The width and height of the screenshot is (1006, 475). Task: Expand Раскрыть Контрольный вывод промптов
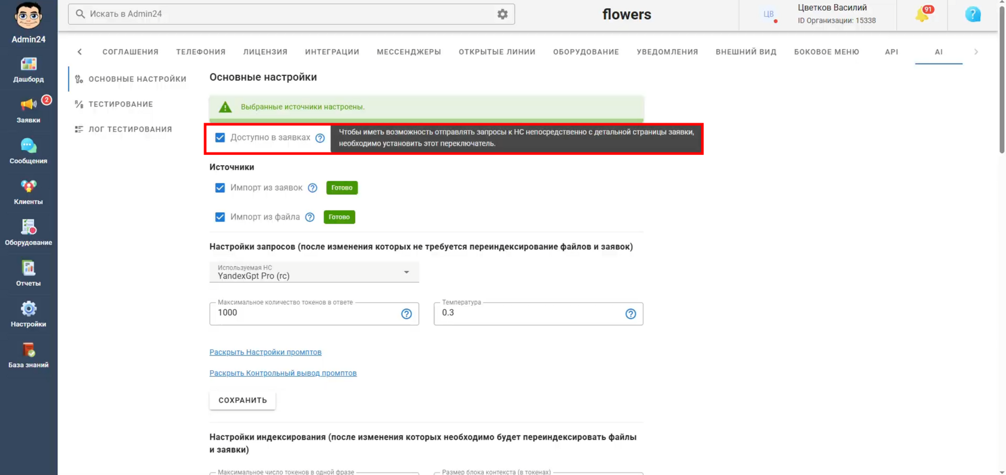click(283, 373)
